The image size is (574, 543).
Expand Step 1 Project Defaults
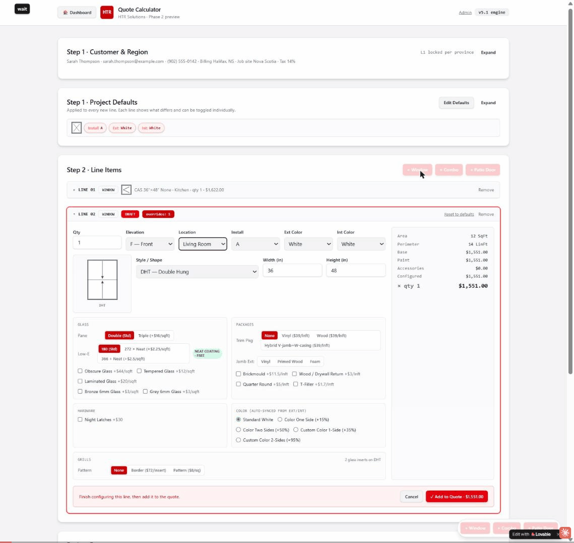(488, 103)
